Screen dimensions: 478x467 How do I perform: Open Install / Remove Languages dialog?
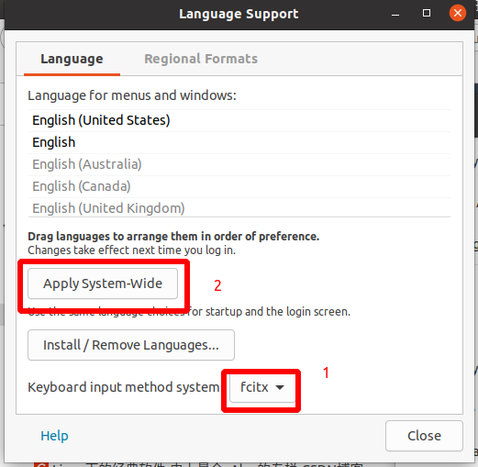pyautogui.click(x=131, y=345)
